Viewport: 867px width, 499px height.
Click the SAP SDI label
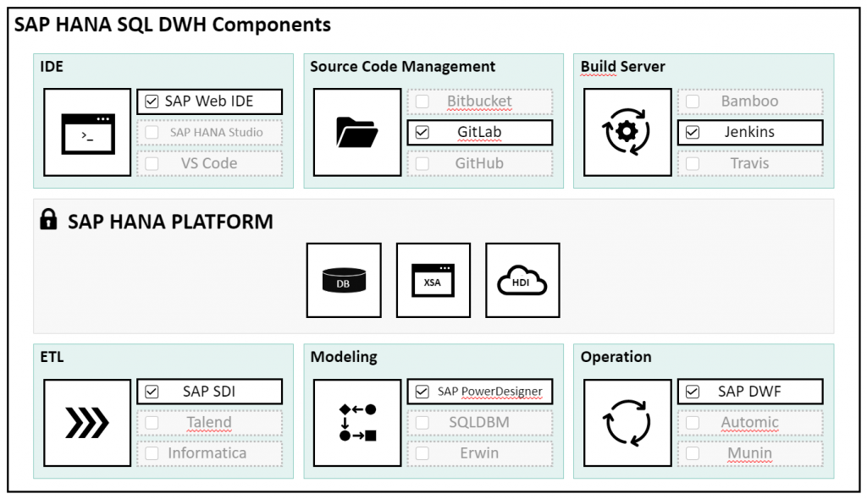click(209, 392)
